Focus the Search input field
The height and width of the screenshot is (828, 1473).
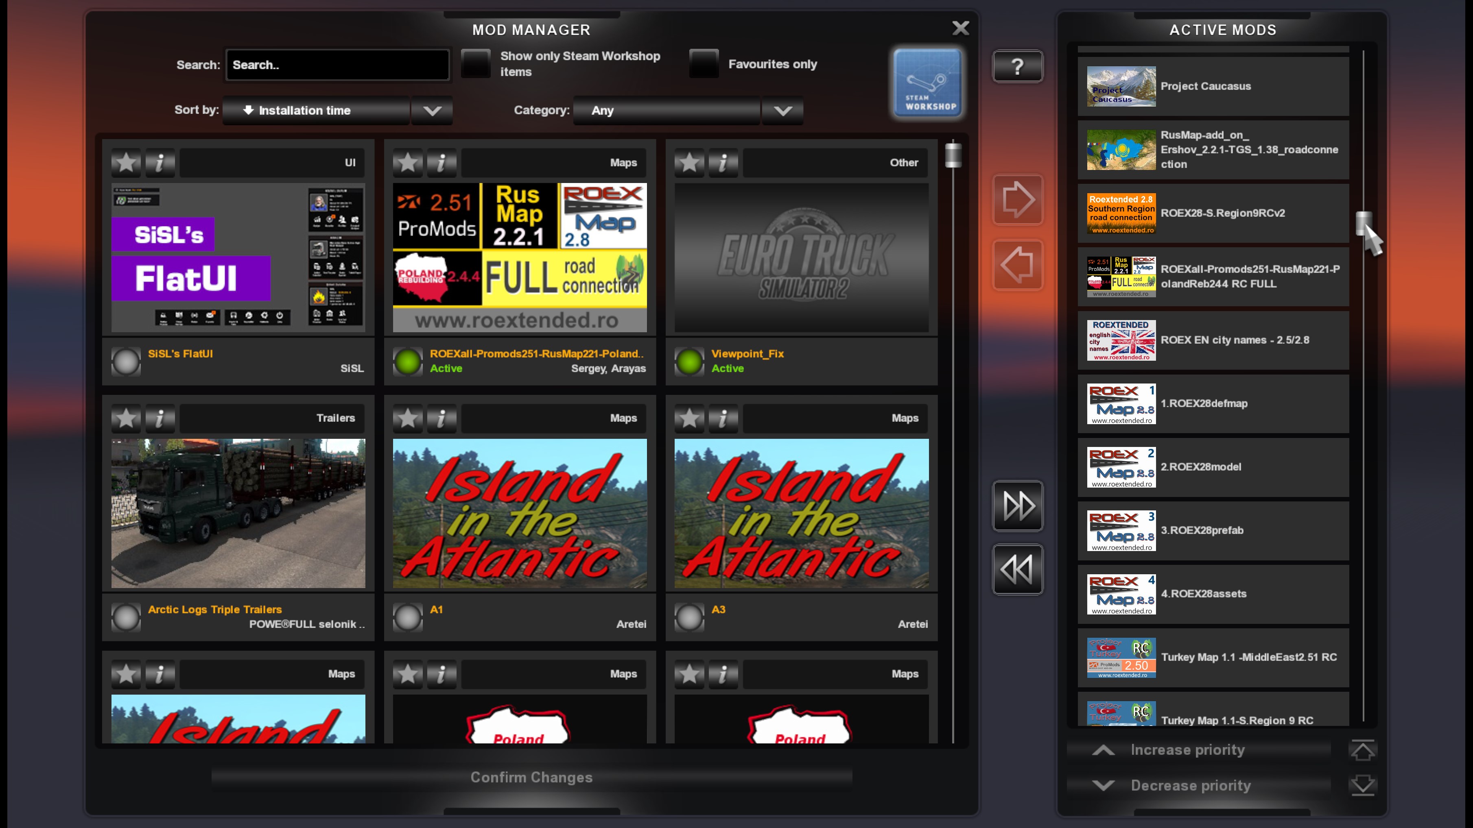pyautogui.click(x=337, y=65)
